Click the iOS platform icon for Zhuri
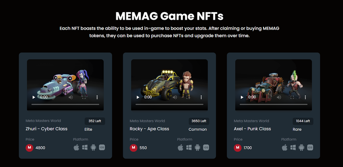 click(102, 147)
